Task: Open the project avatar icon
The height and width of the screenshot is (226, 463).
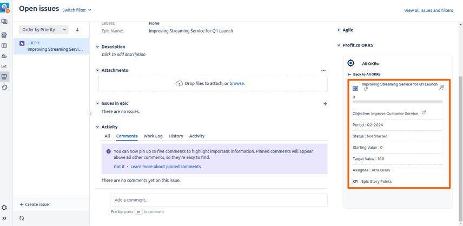Action: click(5, 8)
